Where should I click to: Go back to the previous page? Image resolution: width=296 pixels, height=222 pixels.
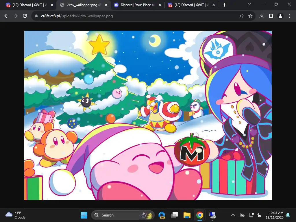(6, 16)
